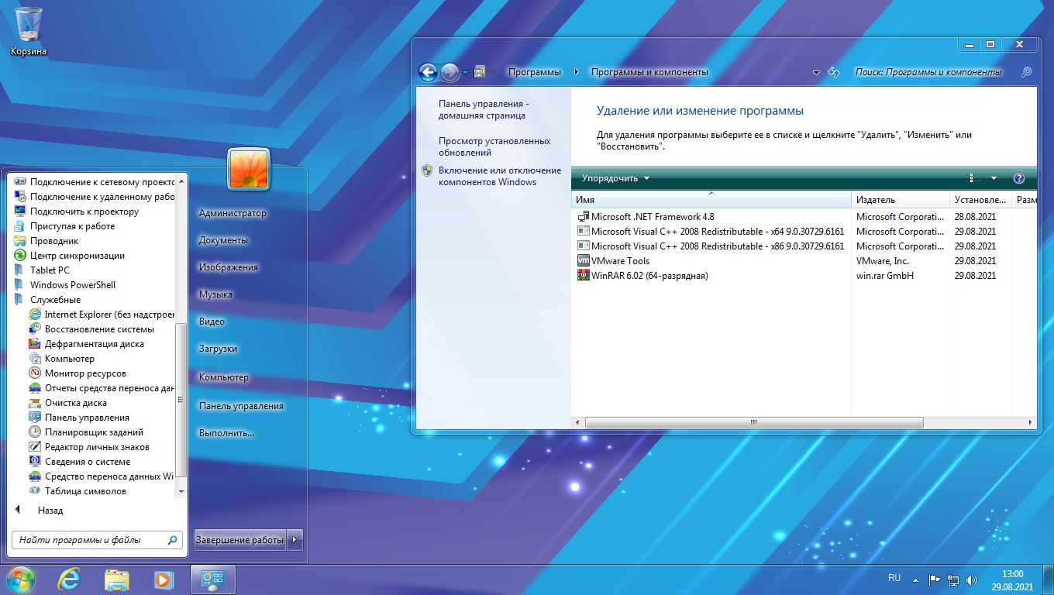Launch Планировщик заданий

86,432
